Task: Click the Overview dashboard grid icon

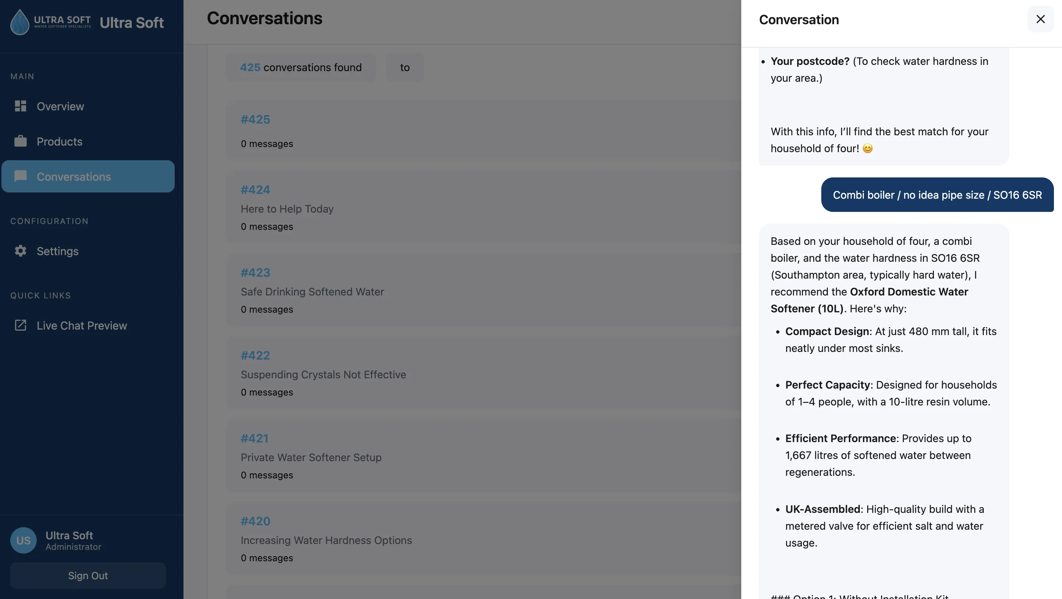Action: pyautogui.click(x=20, y=106)
